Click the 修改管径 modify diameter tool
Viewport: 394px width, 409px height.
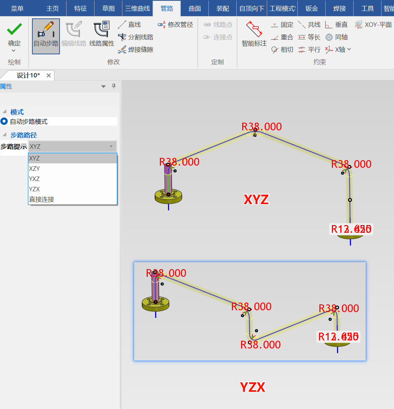(175, 25)
